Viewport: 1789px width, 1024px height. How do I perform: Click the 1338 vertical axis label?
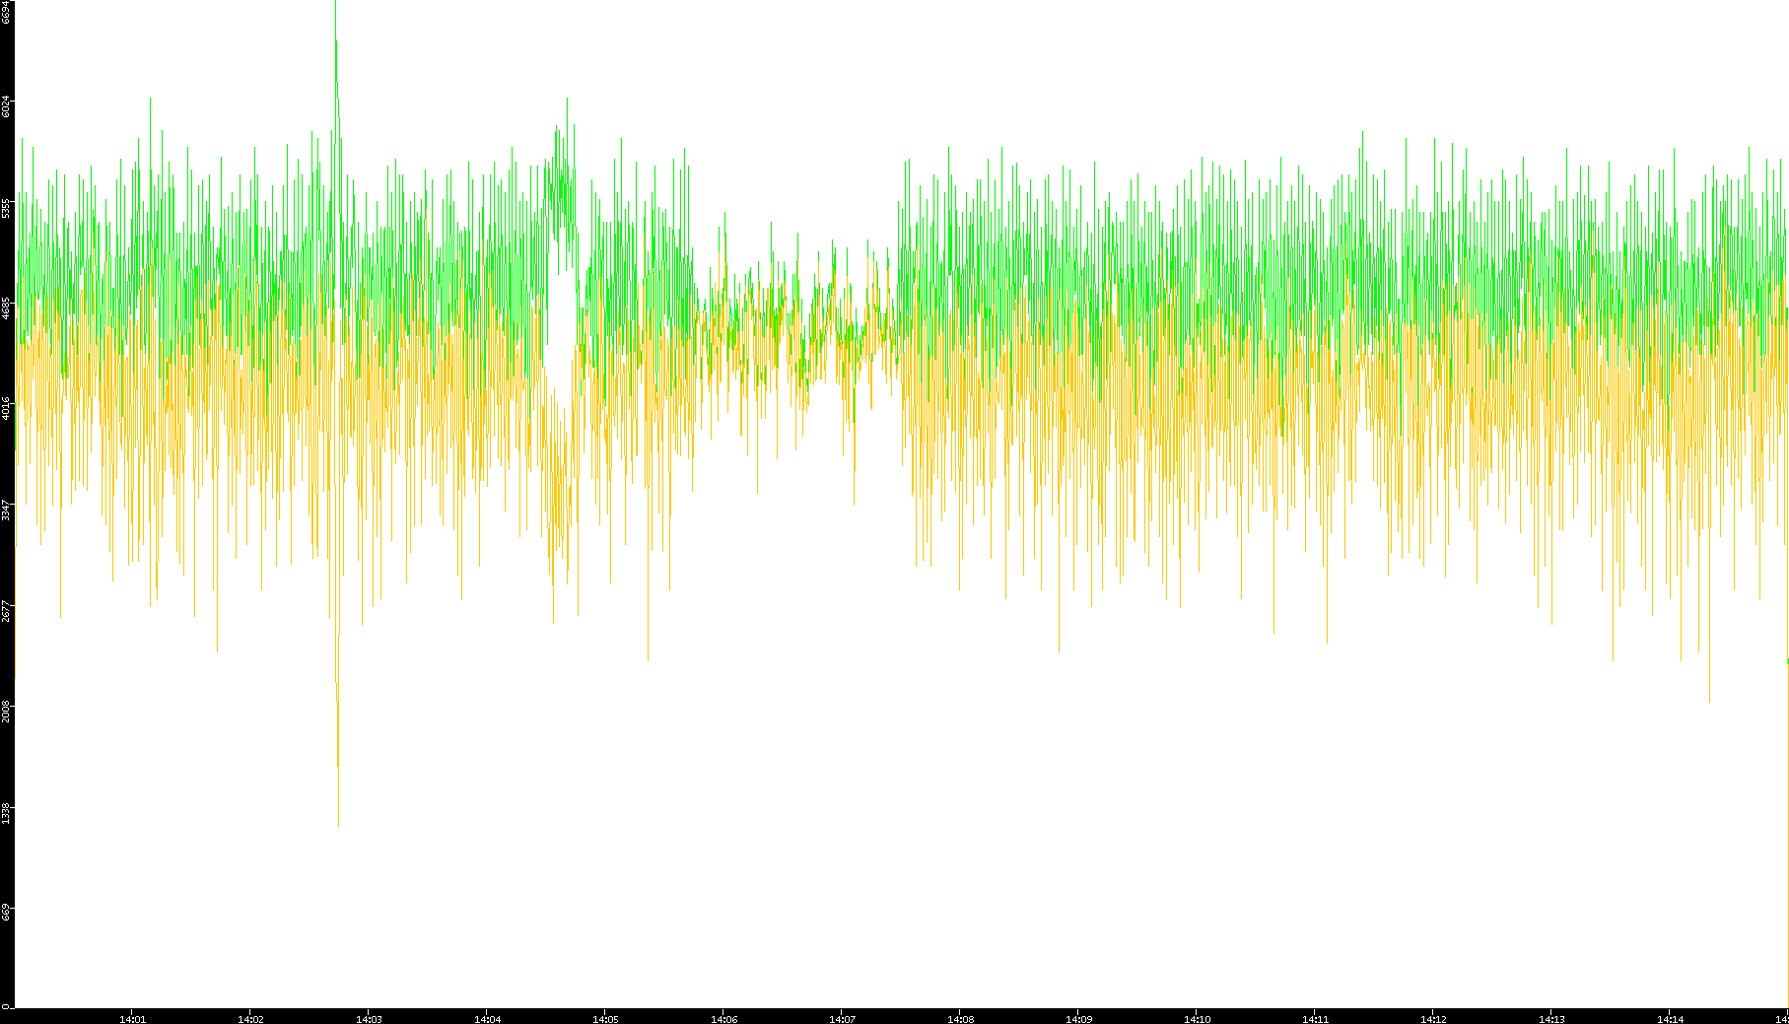(7, 813)
